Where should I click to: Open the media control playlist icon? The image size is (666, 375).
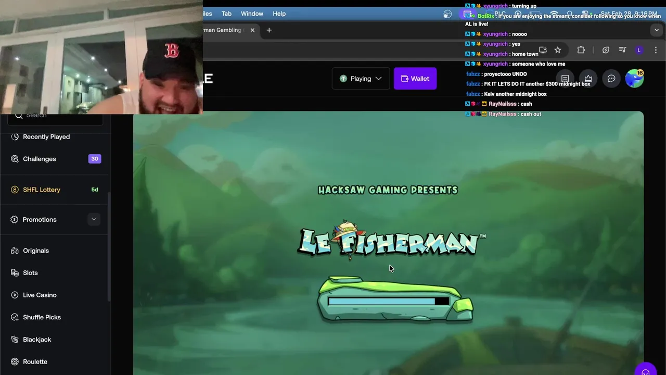point(622,50)
